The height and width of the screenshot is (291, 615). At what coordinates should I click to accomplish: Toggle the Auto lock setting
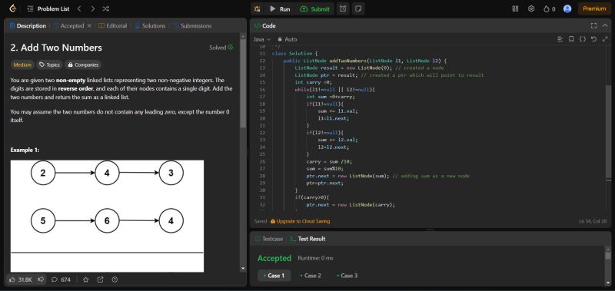287,39
